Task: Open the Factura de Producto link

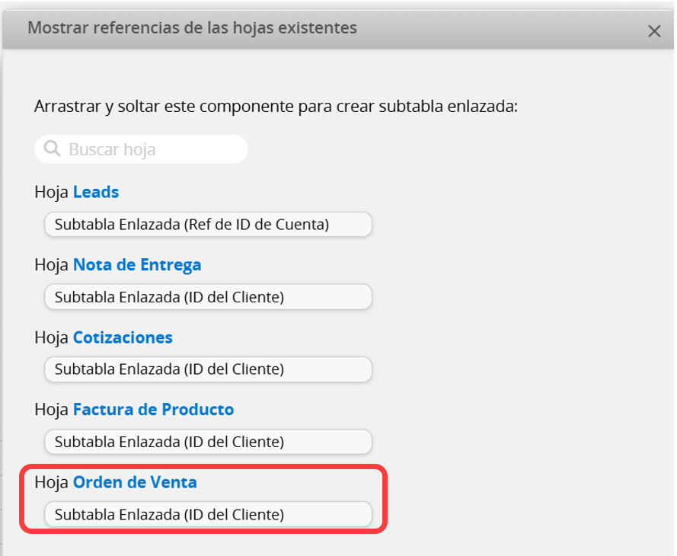Action: pyautogui.click(x=153, y=410)
